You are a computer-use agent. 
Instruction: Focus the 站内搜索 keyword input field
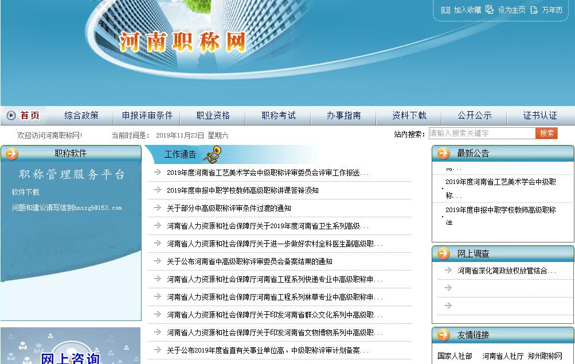(x=482, y=134)
